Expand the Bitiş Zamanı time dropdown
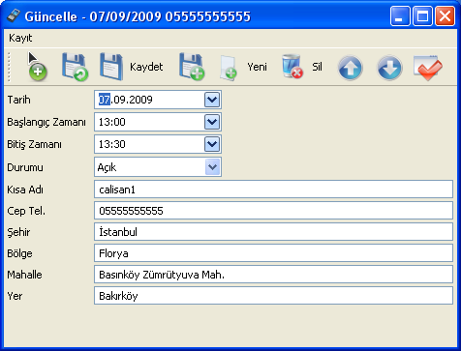Viewport: 461px width, 351px height. 212,144
